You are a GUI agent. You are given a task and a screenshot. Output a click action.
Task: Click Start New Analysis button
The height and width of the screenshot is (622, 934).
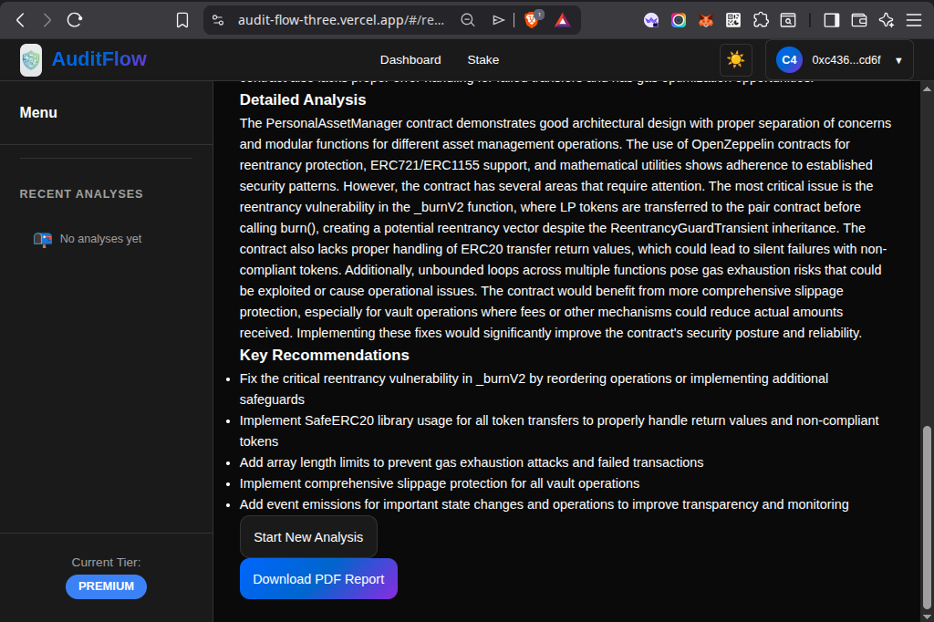(x=308, y=537)
